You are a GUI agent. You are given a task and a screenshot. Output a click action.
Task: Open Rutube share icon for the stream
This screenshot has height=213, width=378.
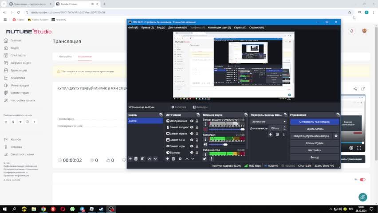[355, 89]
